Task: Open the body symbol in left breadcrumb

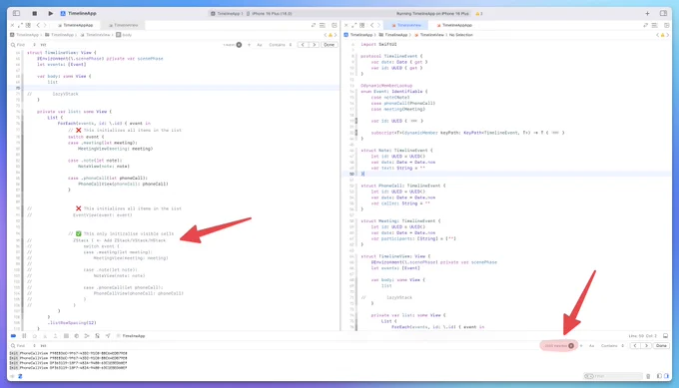Action: [x=124, y=35]
